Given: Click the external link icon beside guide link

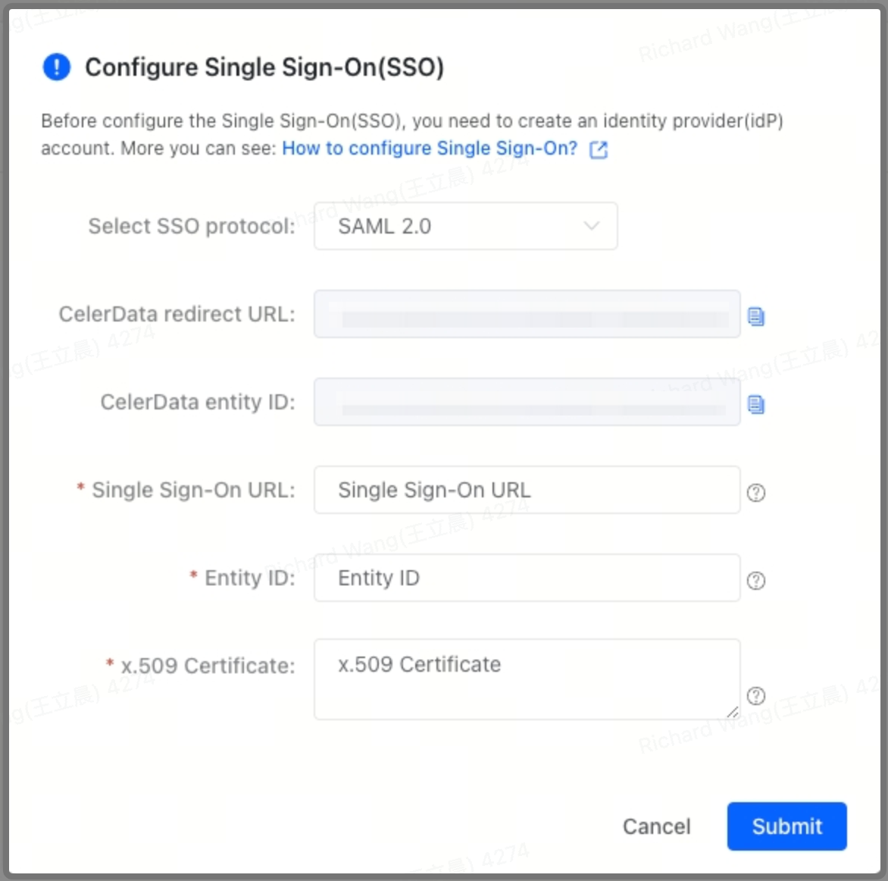Looking at the screenshot, I should (599, 149).
